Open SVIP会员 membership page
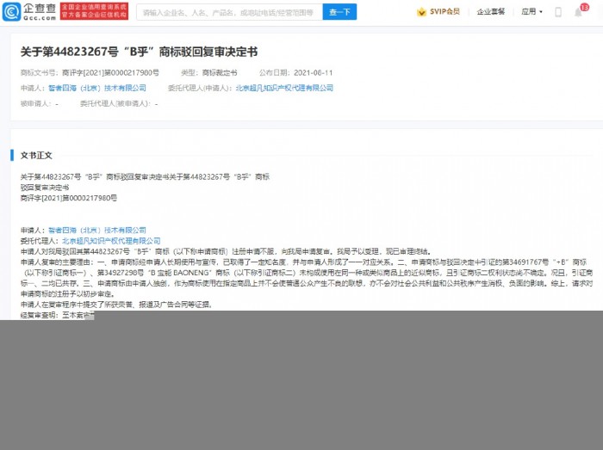This screenshot has height=450, width=603. pos(444,11)
